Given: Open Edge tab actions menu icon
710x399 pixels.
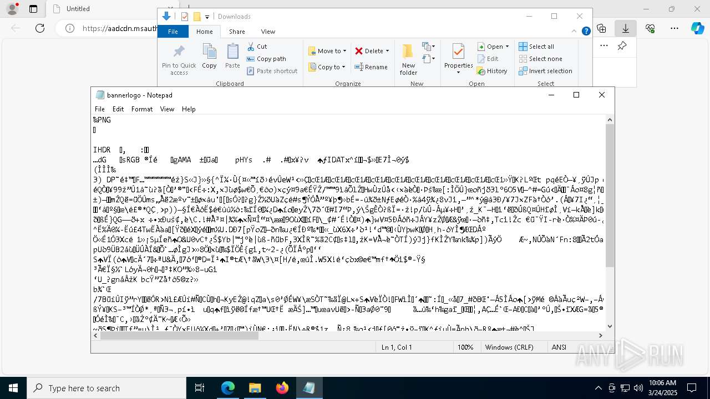Looking at the screenshot, I should [x=33, y=9].
